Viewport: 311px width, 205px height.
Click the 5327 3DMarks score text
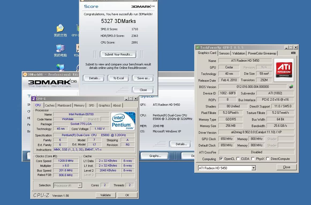point(118,21)
